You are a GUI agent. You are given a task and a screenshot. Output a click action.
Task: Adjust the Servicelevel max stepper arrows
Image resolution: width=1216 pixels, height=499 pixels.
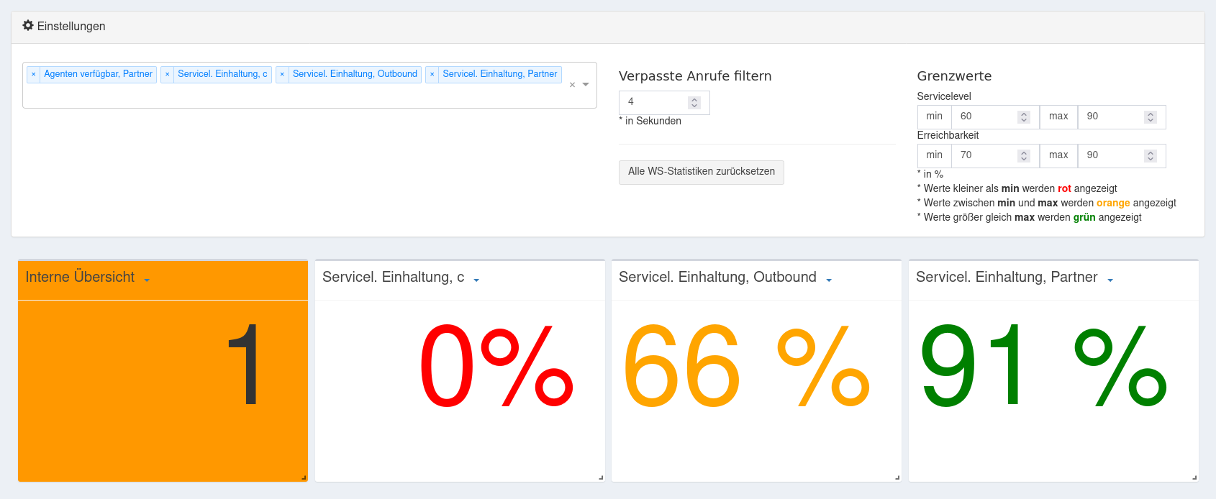tap(1151, 117)
